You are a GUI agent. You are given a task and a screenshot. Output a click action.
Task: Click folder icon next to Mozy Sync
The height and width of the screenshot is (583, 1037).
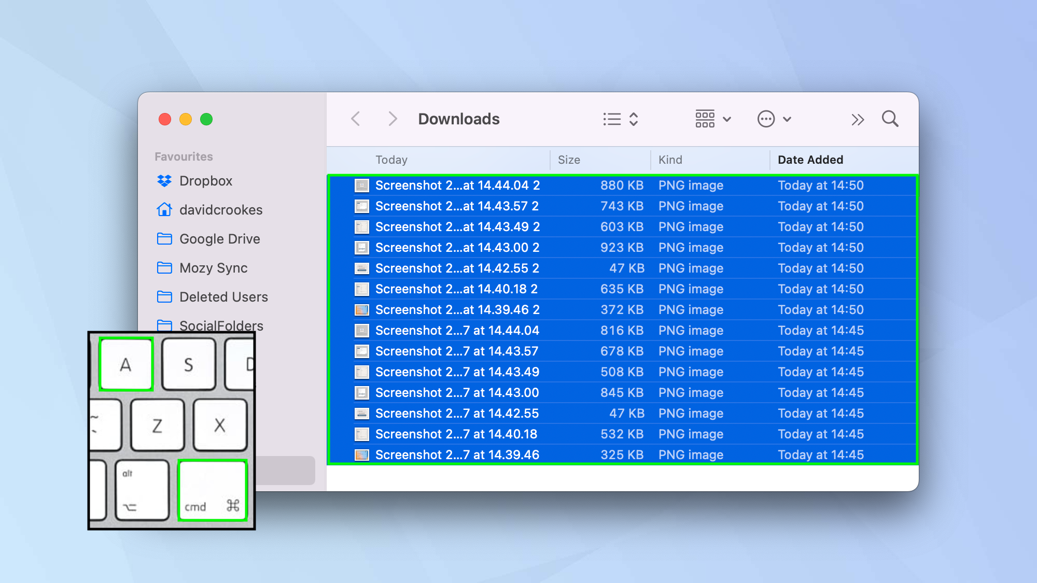(x=164, y=268)
